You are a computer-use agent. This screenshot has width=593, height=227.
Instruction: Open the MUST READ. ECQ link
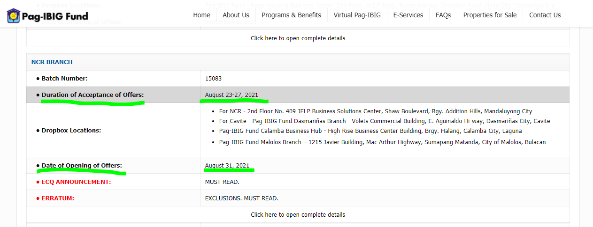point(222,182)
